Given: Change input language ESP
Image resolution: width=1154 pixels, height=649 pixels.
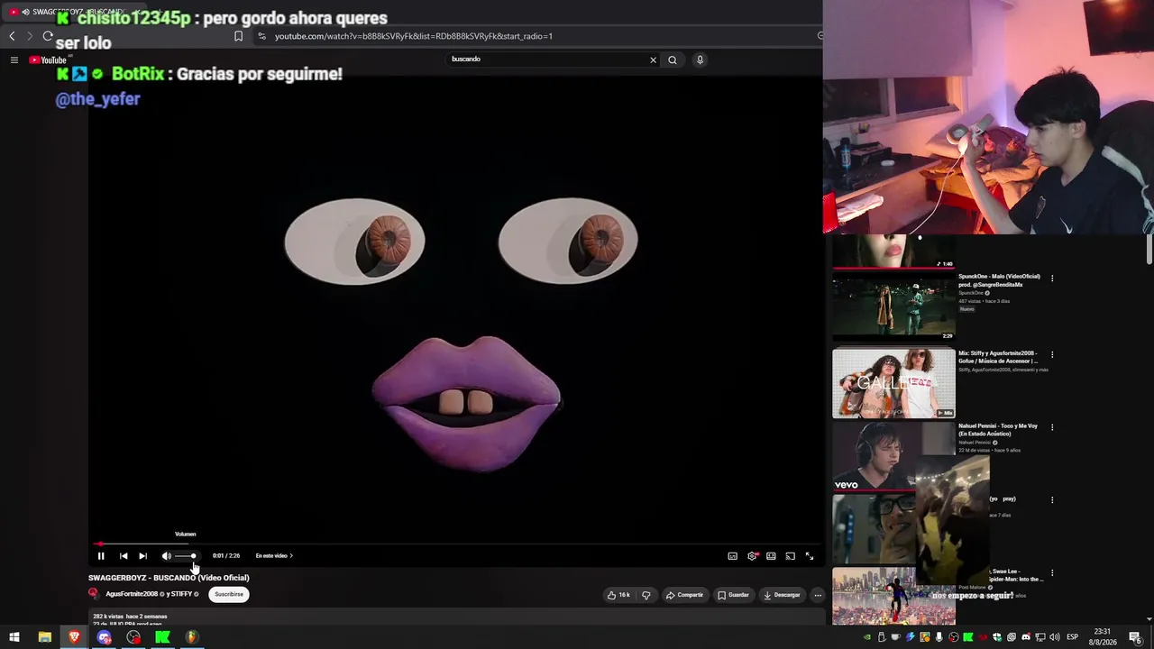Looking at the screenshot, I should [1073, 637].
